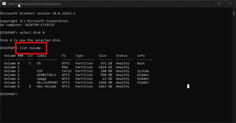Click the Size column header
The image size is (236, 123).
point(102,56)
